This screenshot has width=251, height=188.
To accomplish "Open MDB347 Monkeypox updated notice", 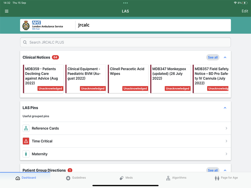I will pos(170,79).
